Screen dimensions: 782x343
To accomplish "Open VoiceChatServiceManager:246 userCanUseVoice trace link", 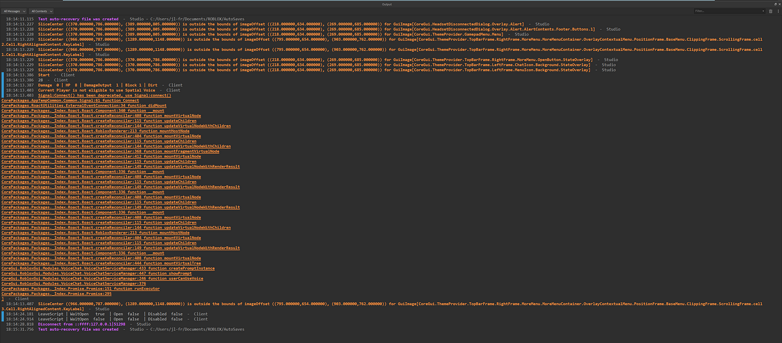I will pos(102,278).
